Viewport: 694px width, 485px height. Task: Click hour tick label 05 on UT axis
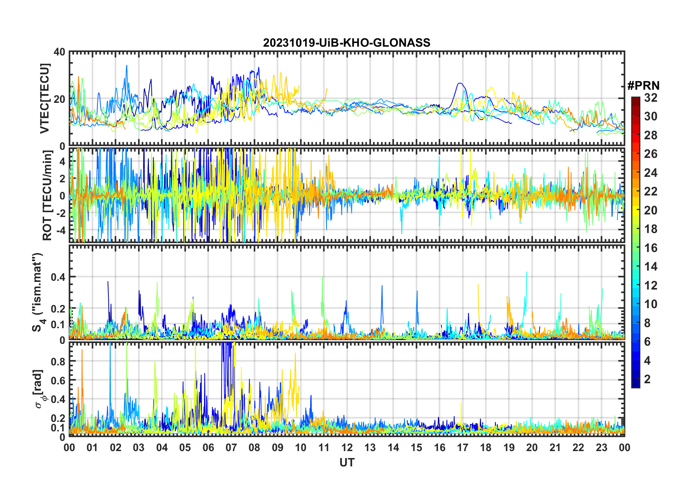pyautogui.click(x=185, y=447)
